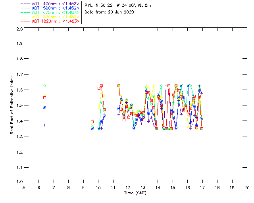254x203 pixels.
Task: Click the green diamond marker near 6 GMT
Action: click(x=45, y=86)
